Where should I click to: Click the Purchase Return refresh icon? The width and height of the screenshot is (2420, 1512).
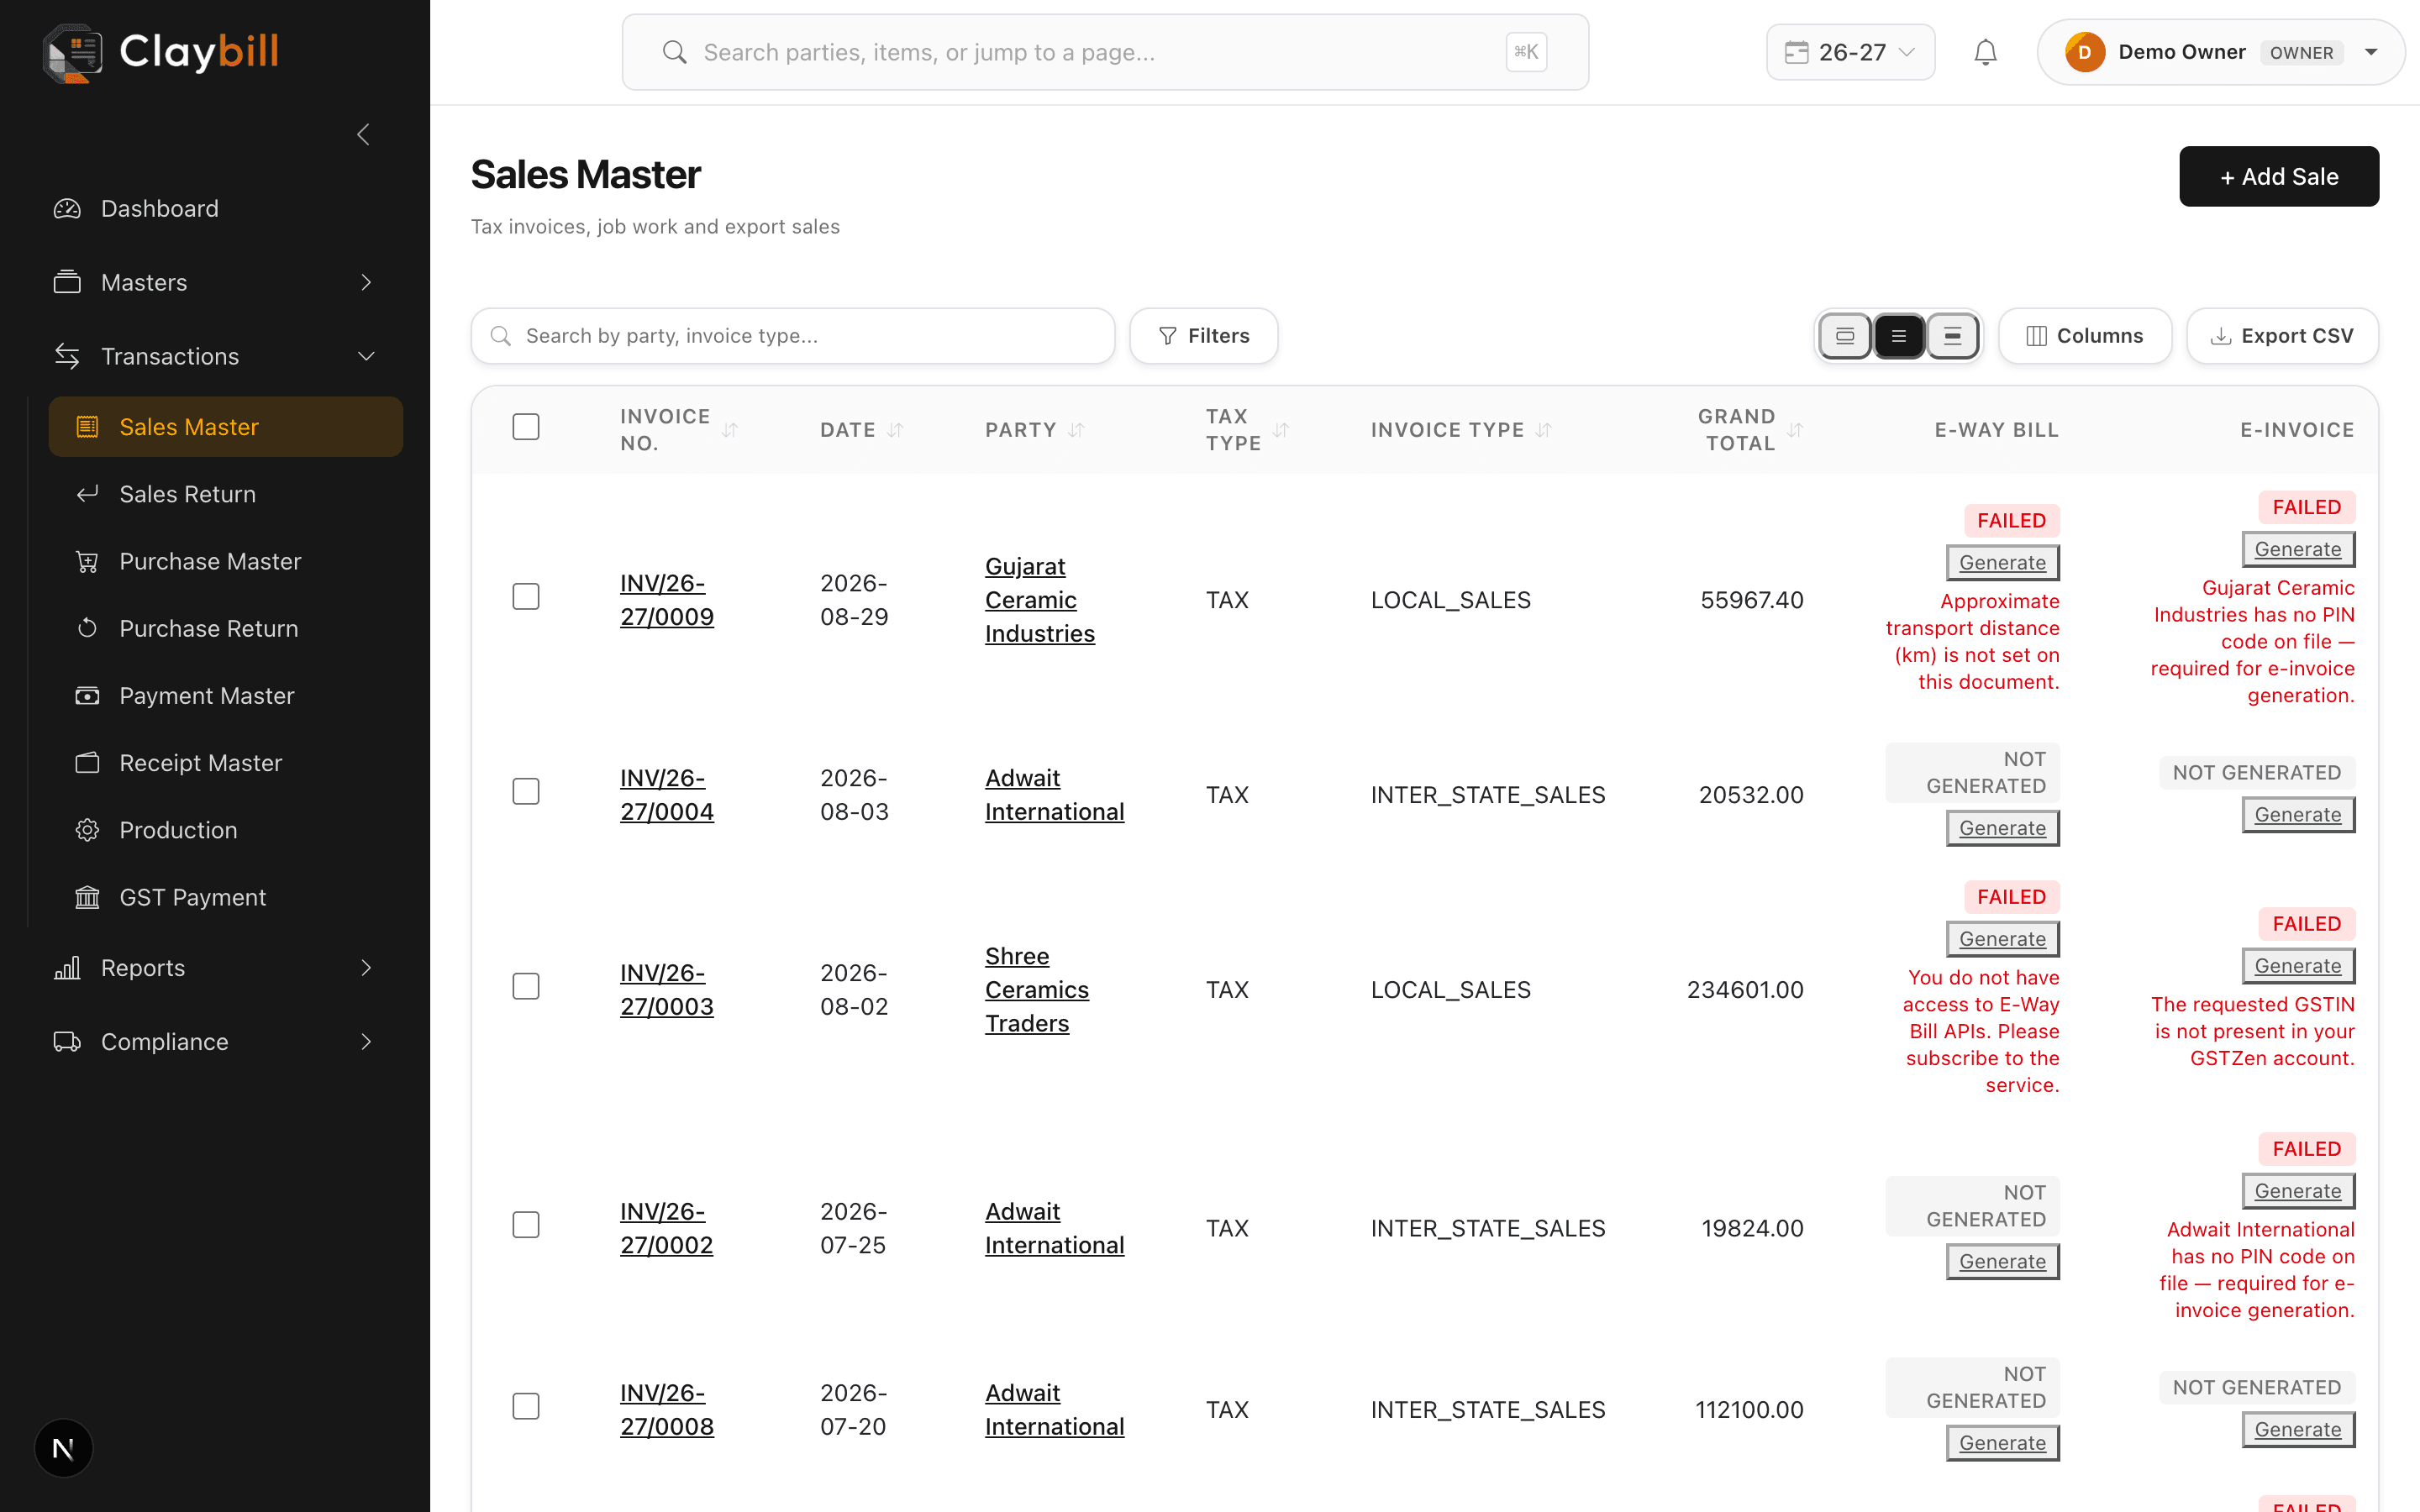pos(87,628)
